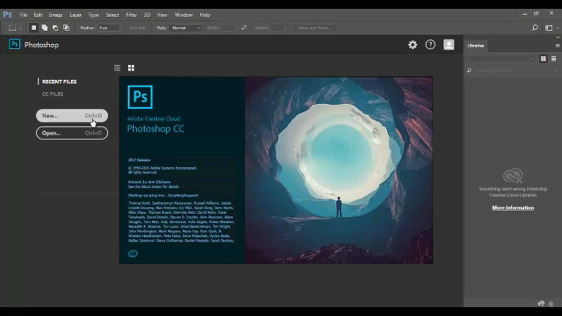Click the Libraries search magnifier icon
562x316 pixels.
(469, 71)
